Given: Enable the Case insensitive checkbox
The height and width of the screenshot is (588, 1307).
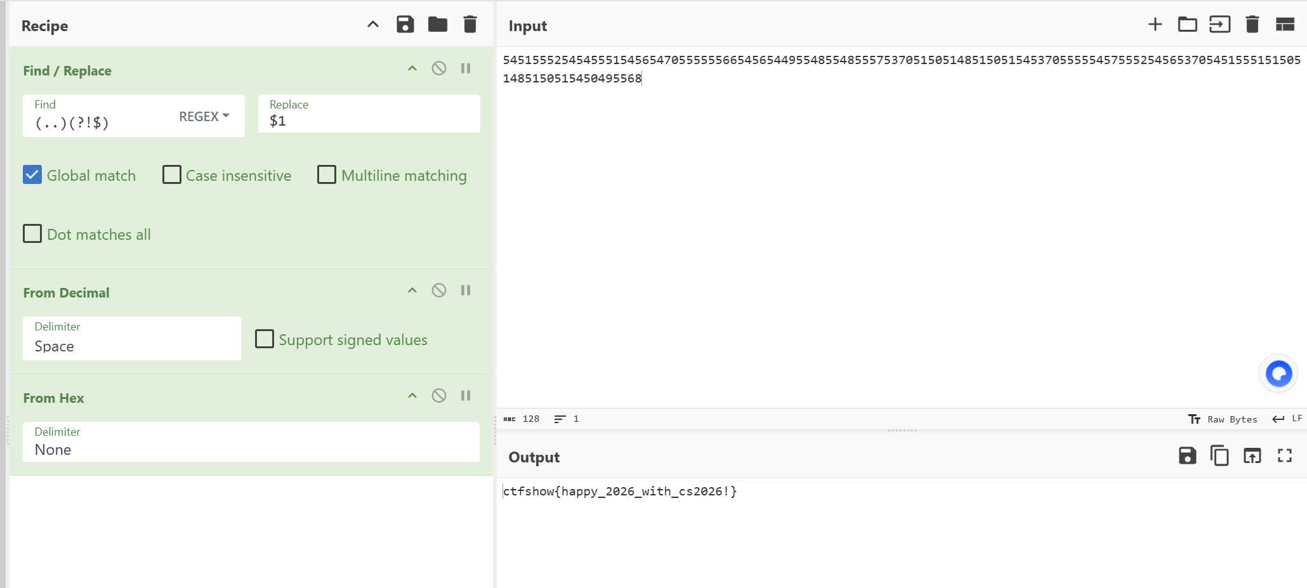Looking at the screenshot, I should click(x=172, y=175).
